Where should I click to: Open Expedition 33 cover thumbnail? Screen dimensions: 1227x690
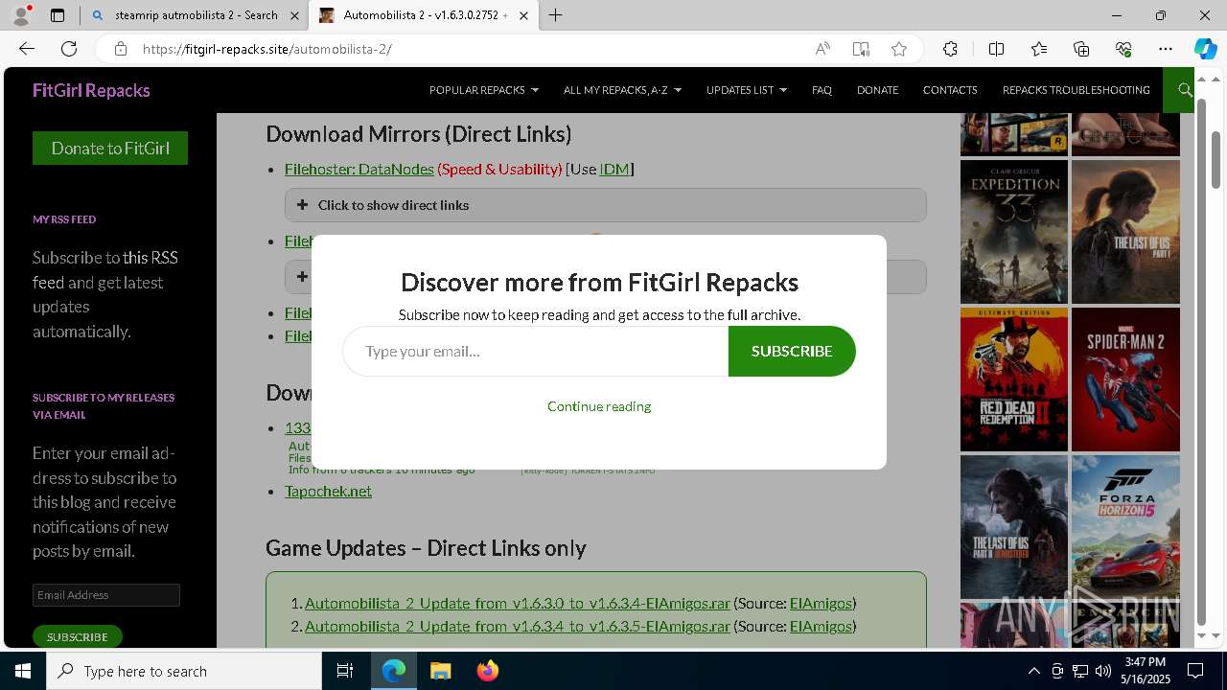[x=1014, y=232]
